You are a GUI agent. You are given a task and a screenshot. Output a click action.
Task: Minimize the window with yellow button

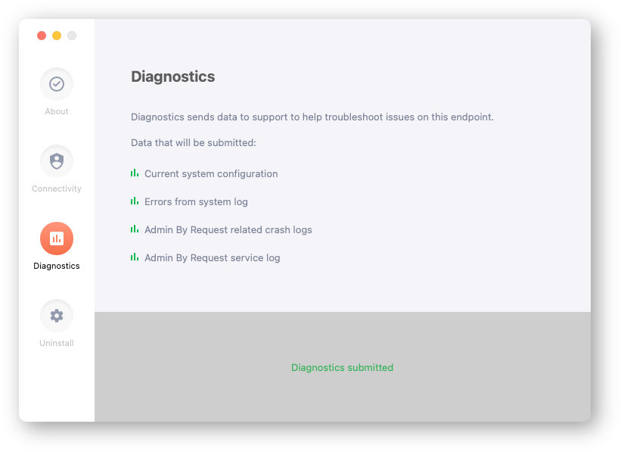[x=57, y=36]
